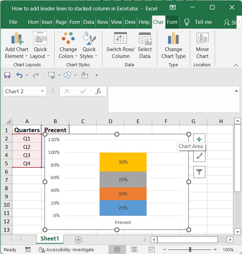
Task: Add a new sheet with plus button
Action: coord(78,240)
